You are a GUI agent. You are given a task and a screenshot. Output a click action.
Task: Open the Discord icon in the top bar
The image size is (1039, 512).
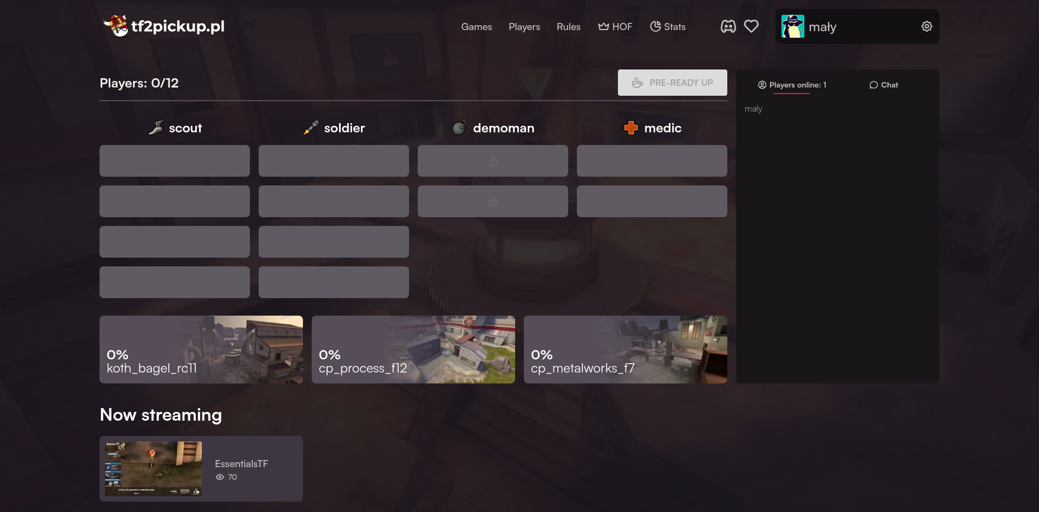(x=728, y=26)
